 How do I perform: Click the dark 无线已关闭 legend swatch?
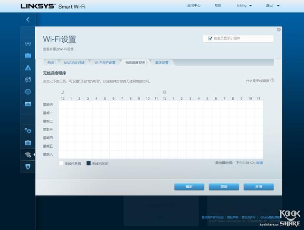point(88,163)
